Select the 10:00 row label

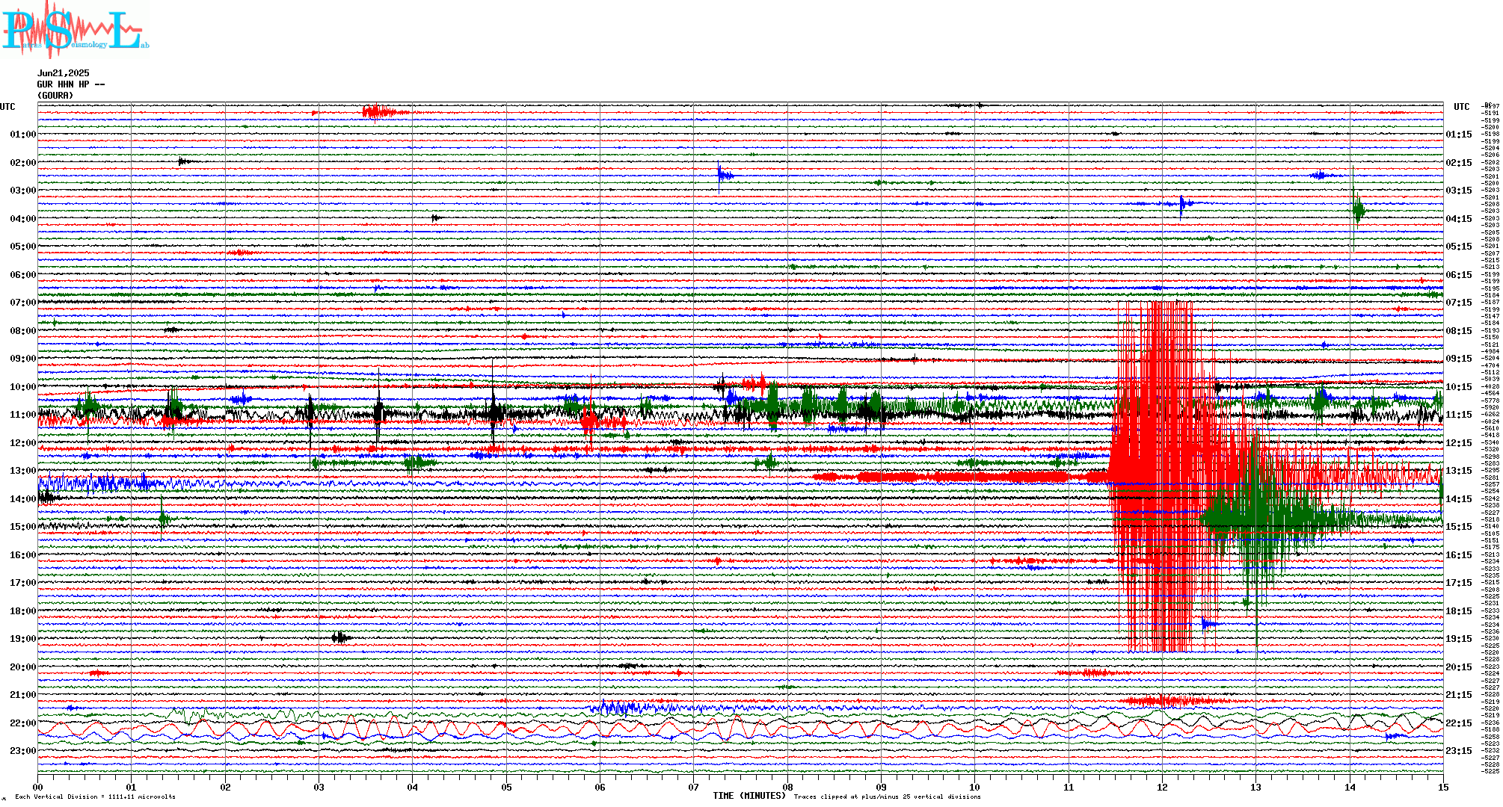22,387
